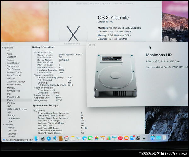Click round button beside Quick Look close
This screenshot has width=189, height=157.
(x=94, y=45)
